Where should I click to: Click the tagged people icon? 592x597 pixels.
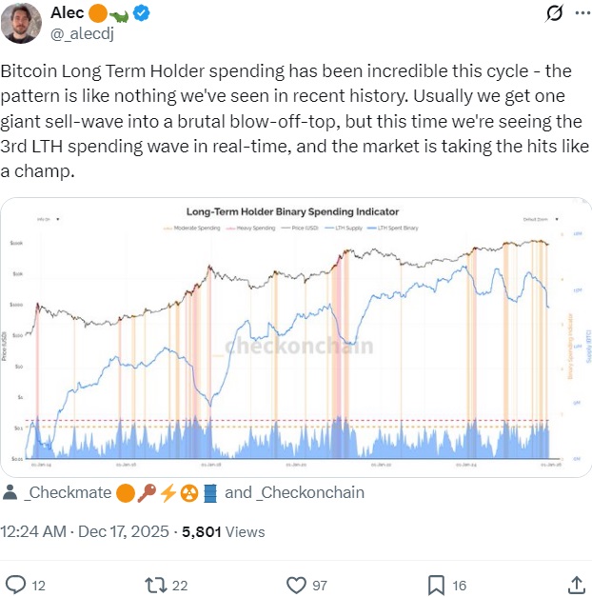pyautogui.click(x=10, y=493)
